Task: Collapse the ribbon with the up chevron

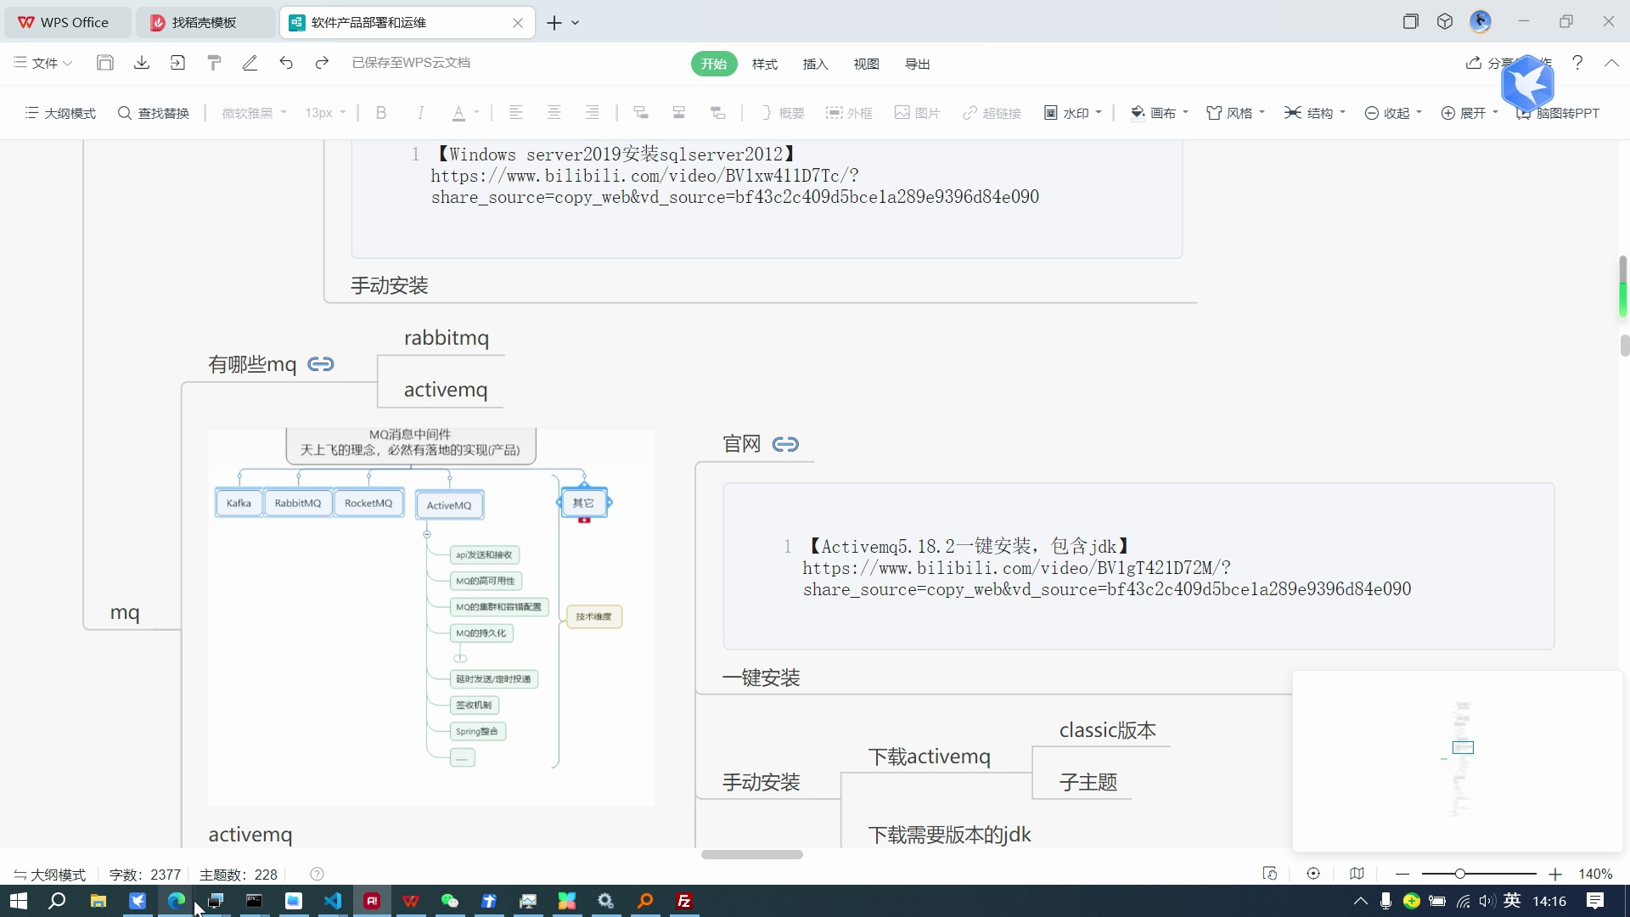Action: (x=1611, y=63)
